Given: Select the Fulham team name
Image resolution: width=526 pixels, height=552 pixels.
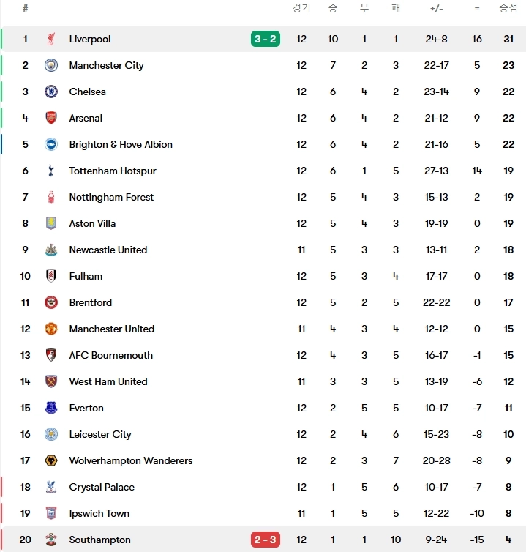Looking at the screenshot, I should [x=86, y=276].
